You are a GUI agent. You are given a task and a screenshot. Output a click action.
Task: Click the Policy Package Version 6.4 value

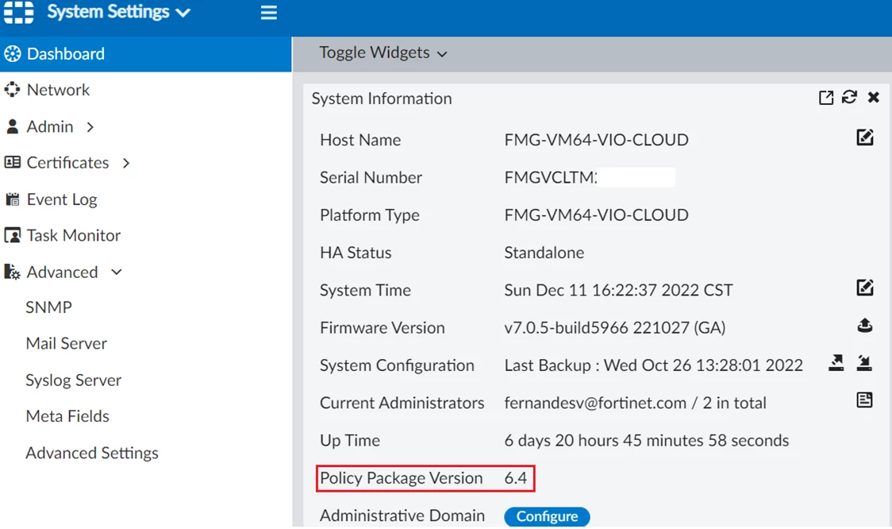click(x=515, y=478)
